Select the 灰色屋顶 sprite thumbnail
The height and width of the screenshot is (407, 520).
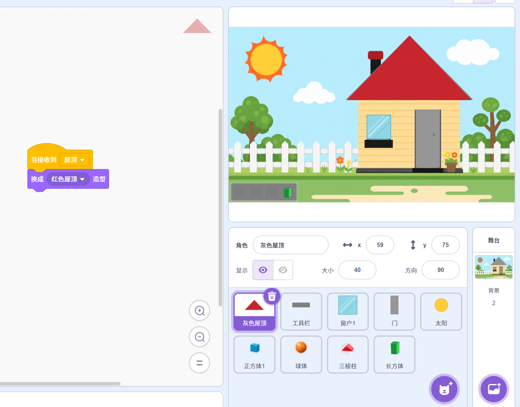tap(254, 312)
